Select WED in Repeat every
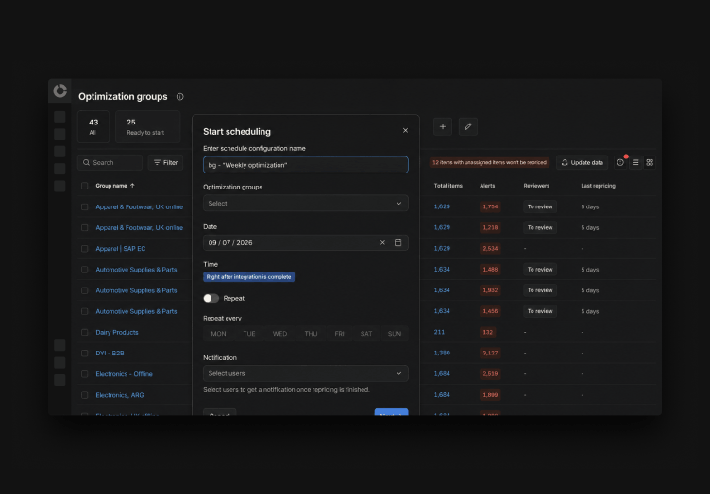 (279, 334)
